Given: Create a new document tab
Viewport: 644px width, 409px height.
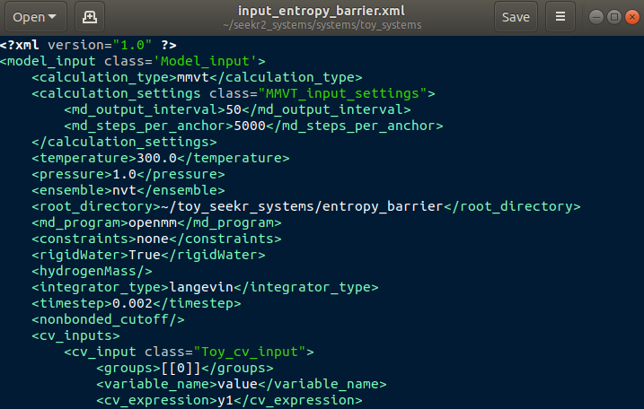Looking at the screenshot, I should 90,17.
